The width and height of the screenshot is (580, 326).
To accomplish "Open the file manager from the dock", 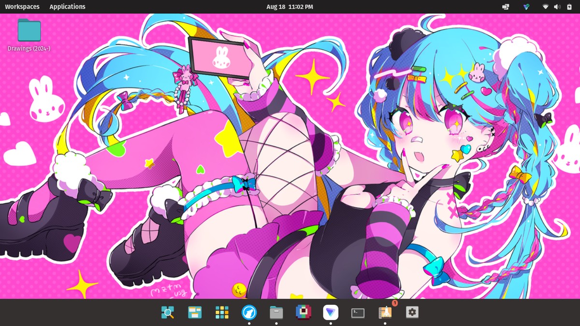I will point(275,312).
